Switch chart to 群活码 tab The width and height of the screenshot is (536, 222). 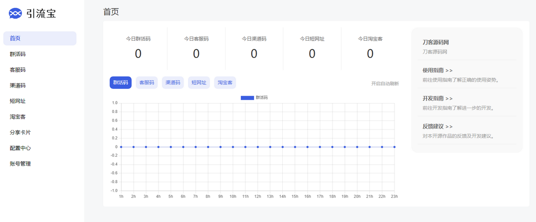coord(121,83)
